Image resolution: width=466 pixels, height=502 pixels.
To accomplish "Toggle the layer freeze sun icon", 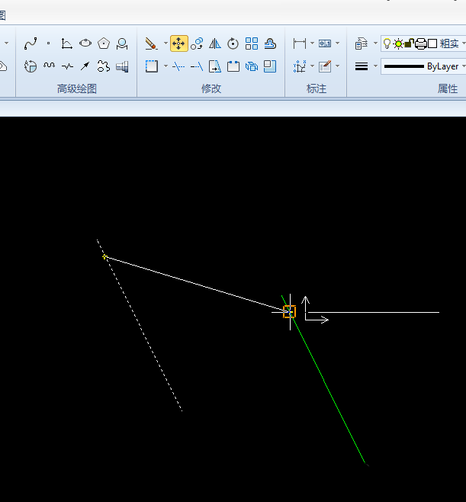I will click(398, 43).
